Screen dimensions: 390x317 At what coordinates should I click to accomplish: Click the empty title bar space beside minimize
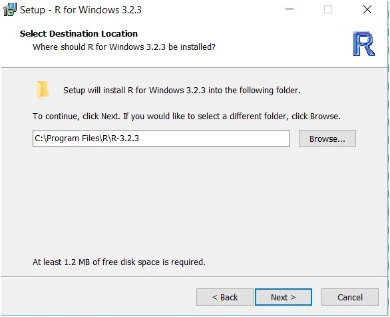pos(212,9)
